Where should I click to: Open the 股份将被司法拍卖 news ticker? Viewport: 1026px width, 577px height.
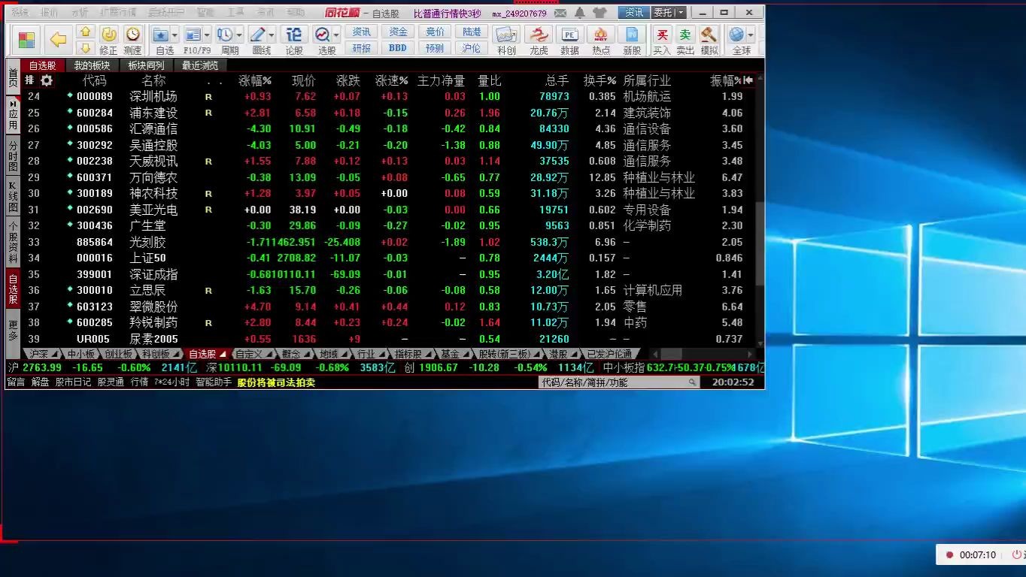point(276,382)
